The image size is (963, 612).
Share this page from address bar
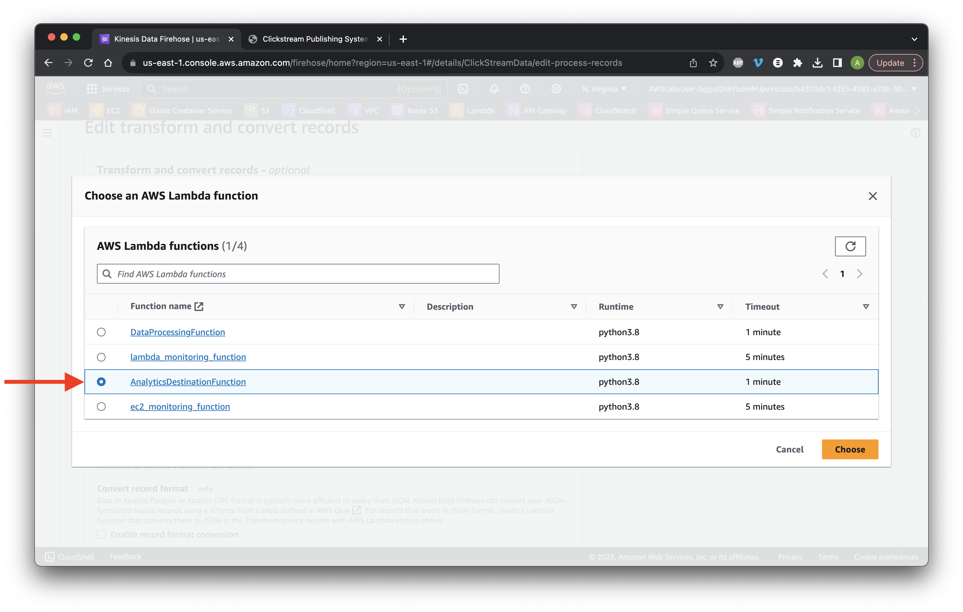click(x=693, y=63)
